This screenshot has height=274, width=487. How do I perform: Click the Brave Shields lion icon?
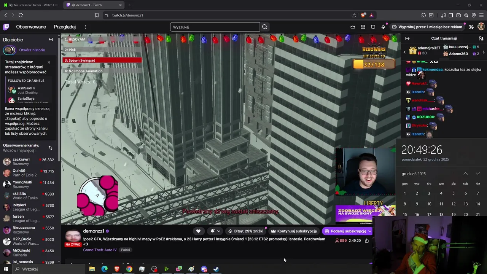(363, 15)
